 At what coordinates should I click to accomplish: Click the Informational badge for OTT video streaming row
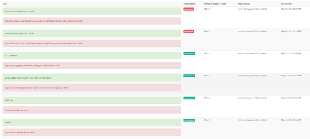(189, 76)
